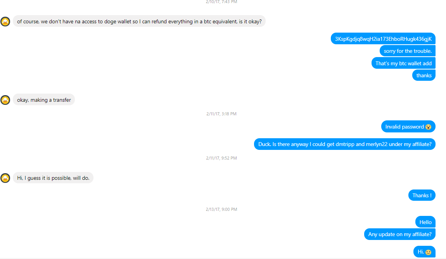This screenshot has width=446, height=259.
Task: Select the btc wallet address message bubble
Action: [383, 39]
